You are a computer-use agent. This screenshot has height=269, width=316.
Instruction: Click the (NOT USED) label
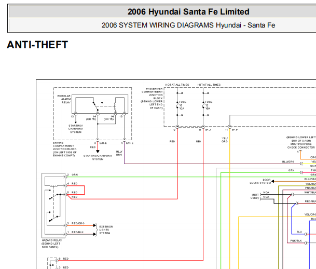[255, 196]
